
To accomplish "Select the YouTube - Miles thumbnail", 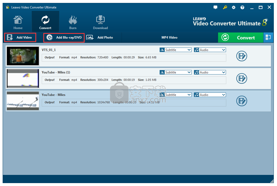I will (x=23, y=101).
